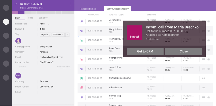Expand the Responsible dropdown showing Alice
This screenshot has height=106, width=216.
point(48,24)
